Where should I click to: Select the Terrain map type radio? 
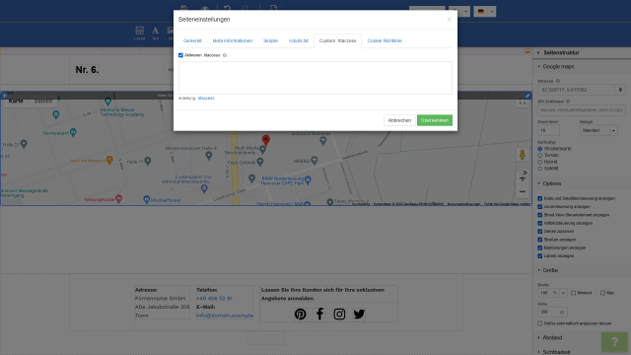pos(540,156)
